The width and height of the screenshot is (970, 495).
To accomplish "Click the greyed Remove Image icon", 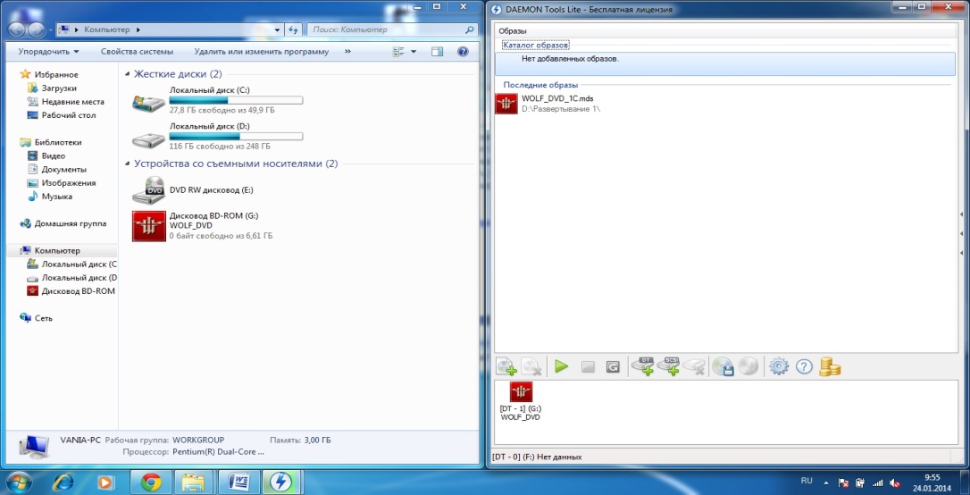I will tap(532, 367).
